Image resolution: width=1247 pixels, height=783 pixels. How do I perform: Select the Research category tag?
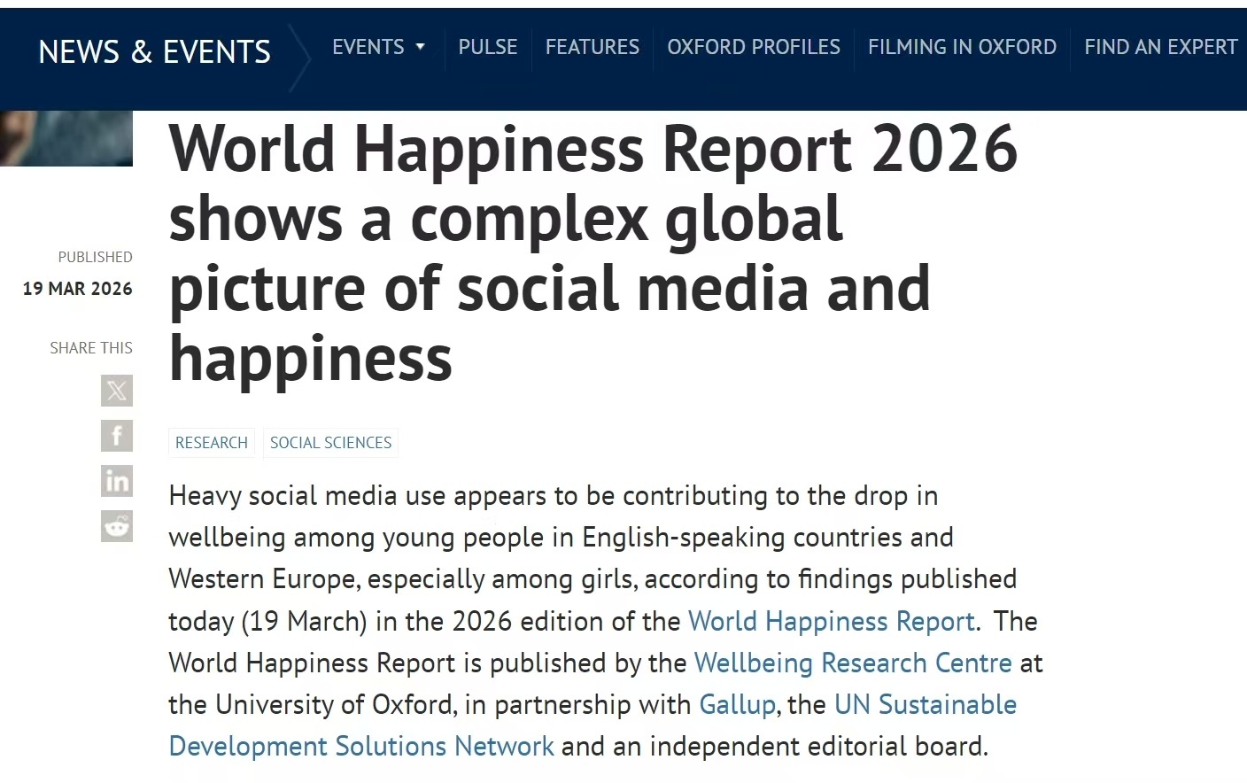(x=212, y=443)
